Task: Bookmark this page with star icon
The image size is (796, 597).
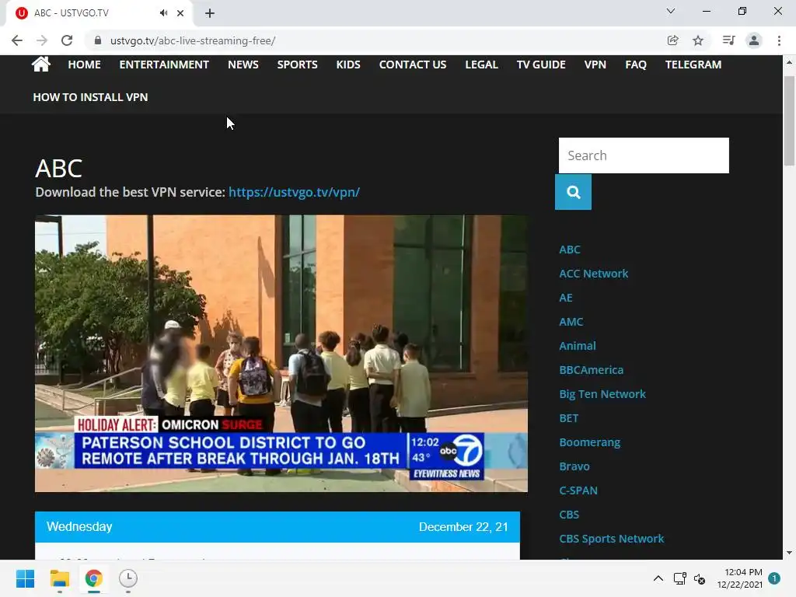Action: tap(698, 40)
